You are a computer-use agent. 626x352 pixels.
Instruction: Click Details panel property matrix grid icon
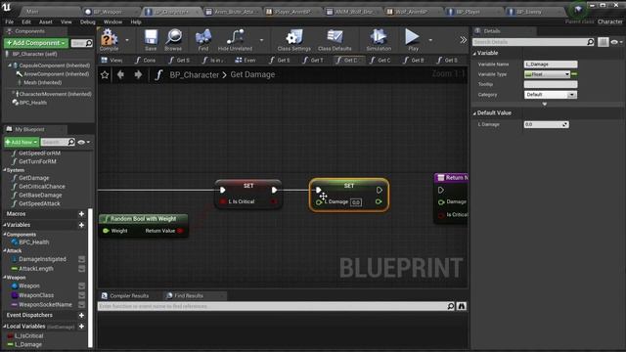point(603,41)
